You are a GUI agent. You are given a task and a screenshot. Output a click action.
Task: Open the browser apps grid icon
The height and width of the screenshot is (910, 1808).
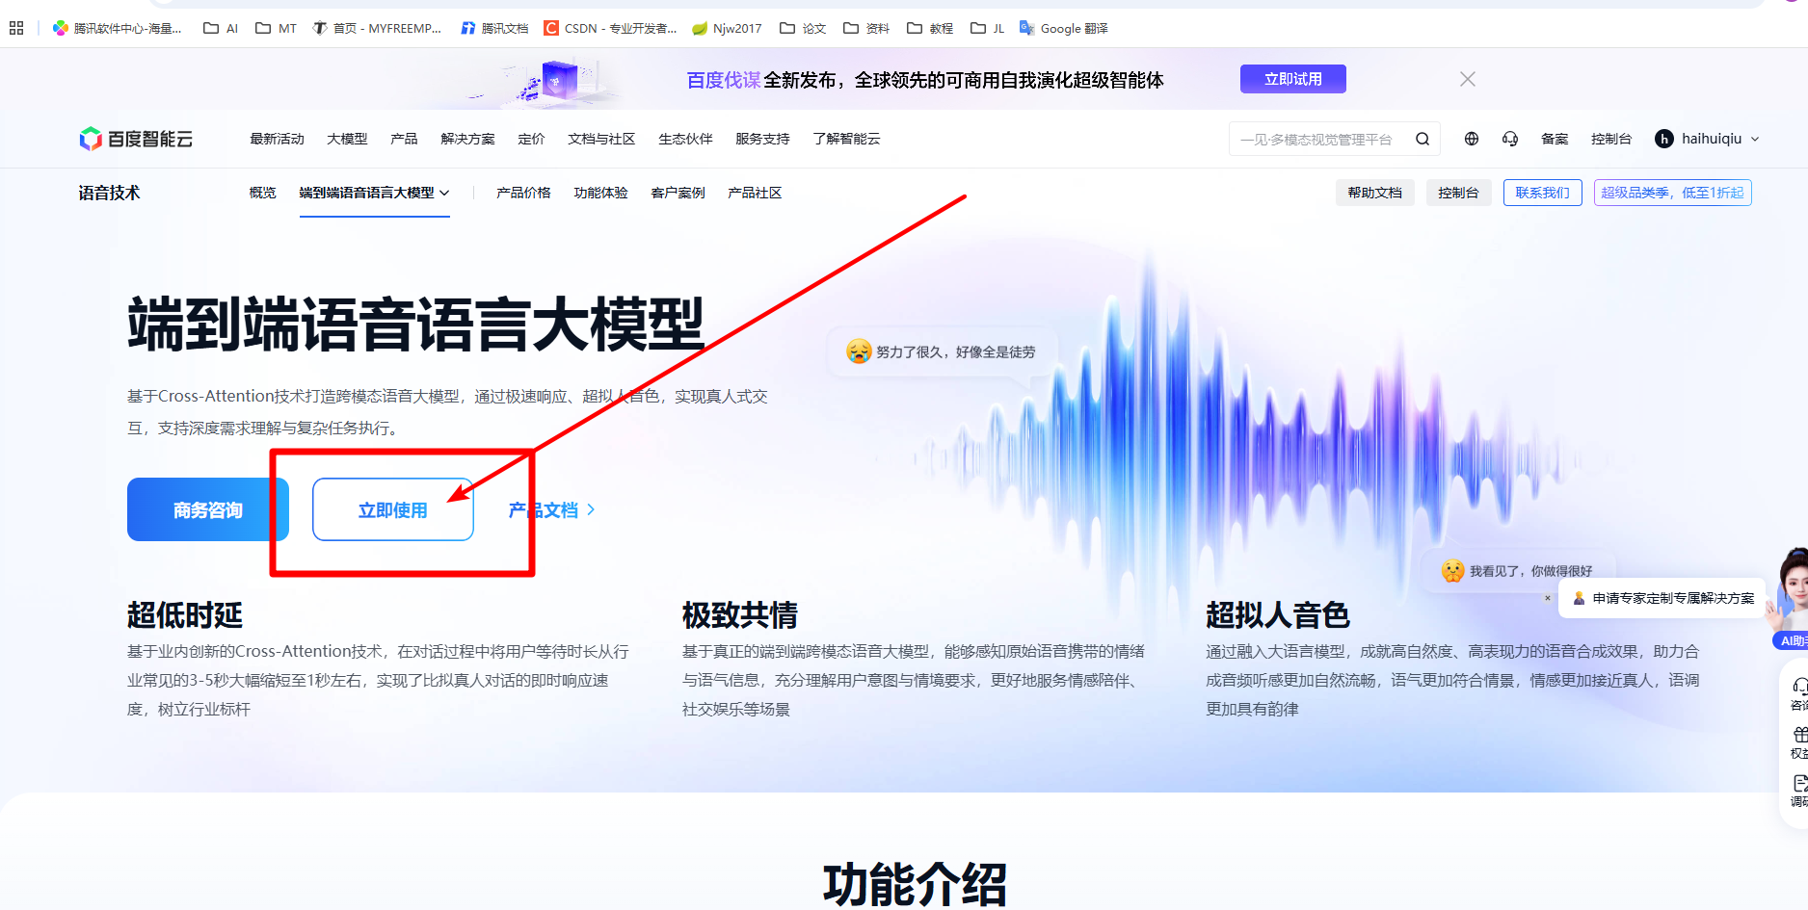[x=16, y=28]
